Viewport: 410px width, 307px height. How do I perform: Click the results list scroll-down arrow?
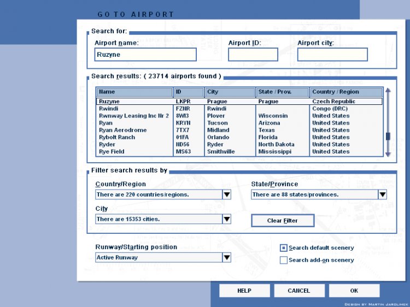[x=388, y=154]
